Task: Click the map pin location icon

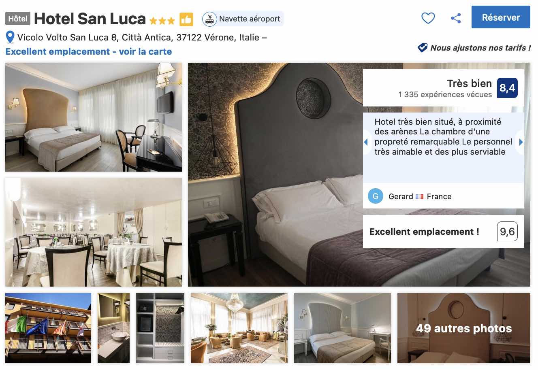Action: pos(10,38)
